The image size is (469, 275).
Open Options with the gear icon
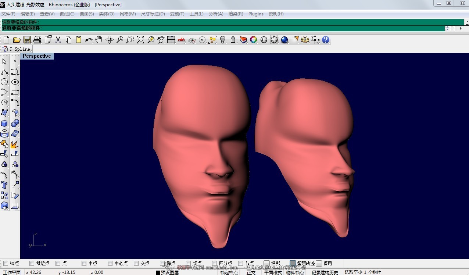(305, 40)
